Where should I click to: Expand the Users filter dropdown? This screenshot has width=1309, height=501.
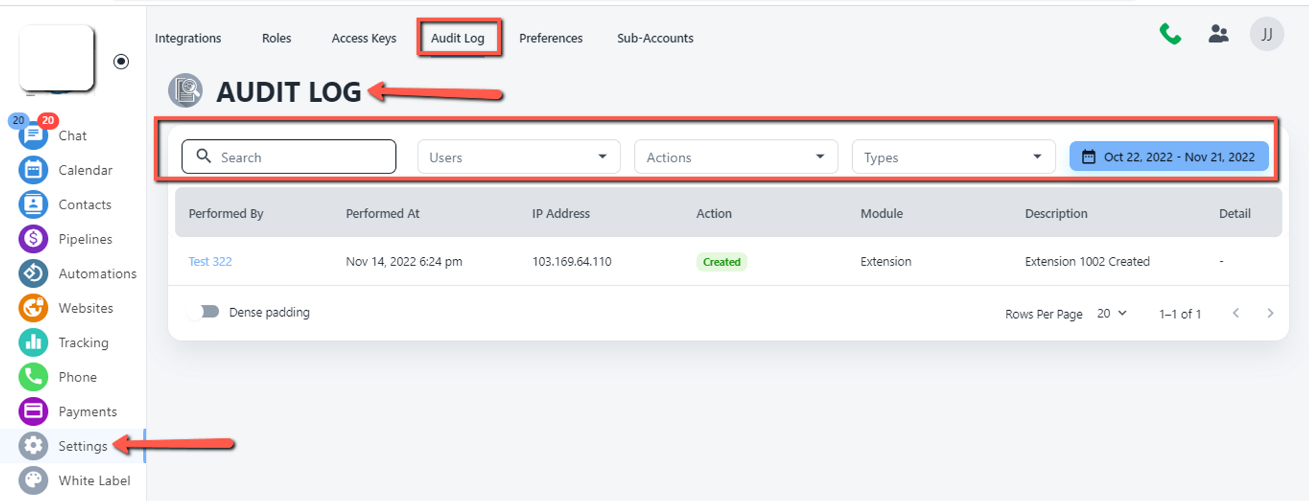pos(518,157)
